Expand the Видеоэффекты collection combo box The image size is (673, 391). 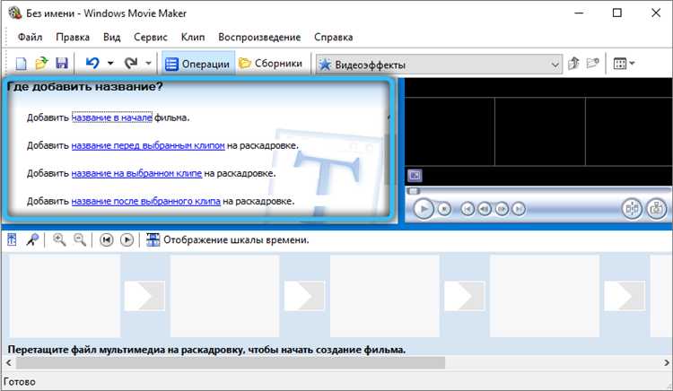click(x=439, y=65)
